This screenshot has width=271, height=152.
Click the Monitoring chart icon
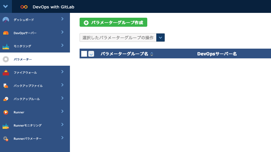pyautogui.click(x=6, y=46)
